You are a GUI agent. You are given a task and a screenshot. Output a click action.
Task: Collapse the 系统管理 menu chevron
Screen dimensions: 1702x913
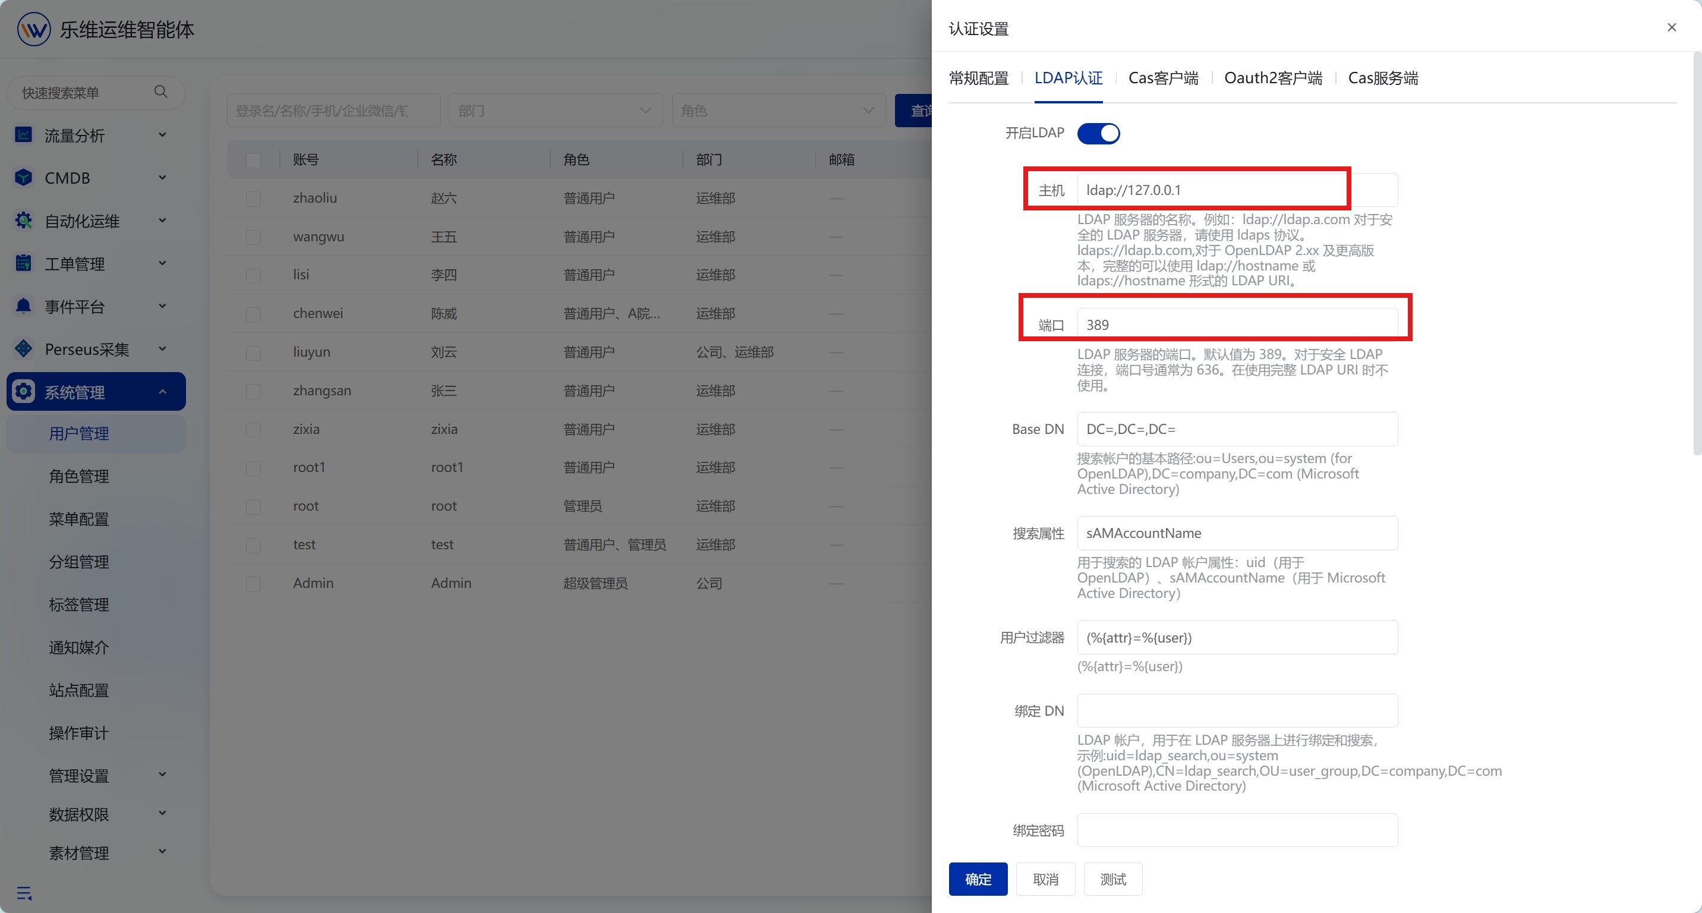click(x=163, y=392)
